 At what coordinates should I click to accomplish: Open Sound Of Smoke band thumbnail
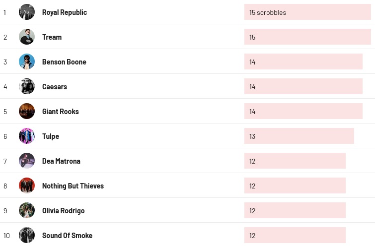pyautogui.click(x=27, y=235)
